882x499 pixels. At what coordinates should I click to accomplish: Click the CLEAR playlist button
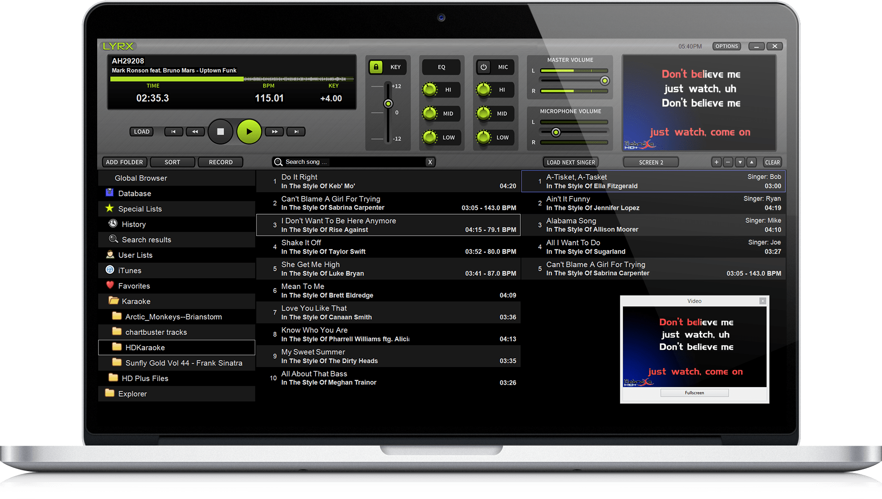coord(772,162)
